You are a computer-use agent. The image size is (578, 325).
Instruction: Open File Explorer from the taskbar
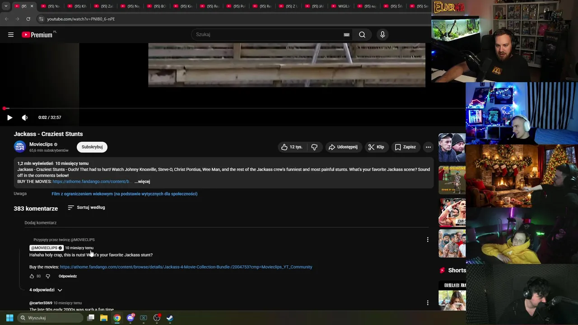click(104, 318)
